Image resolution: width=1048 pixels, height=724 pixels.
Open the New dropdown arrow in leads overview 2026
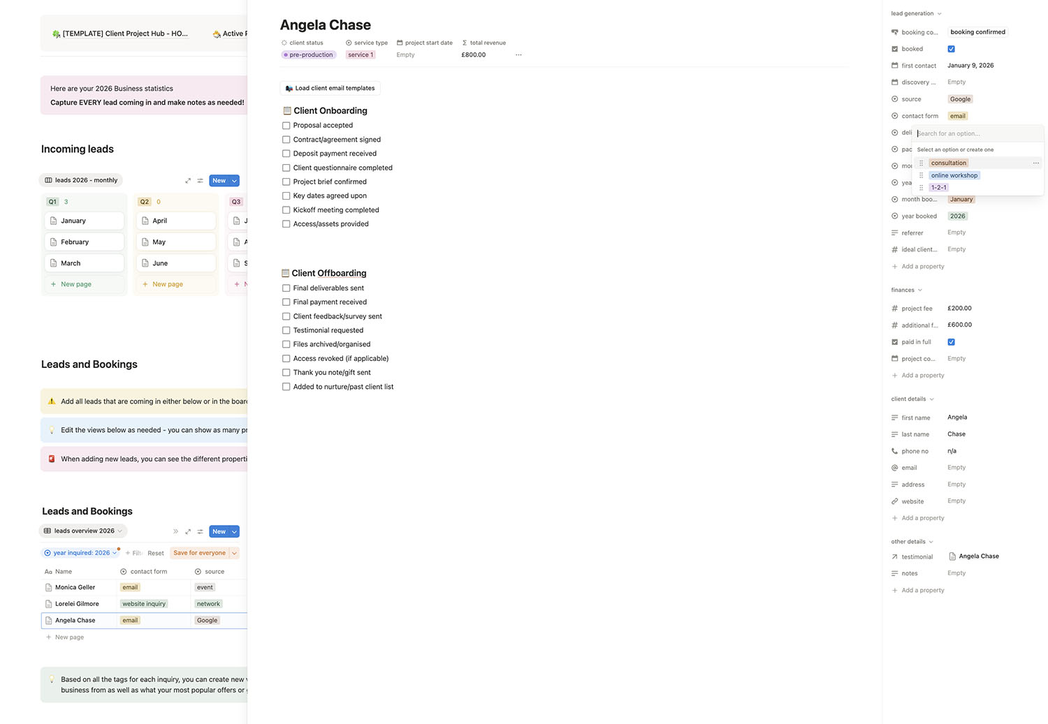point(234,531)
